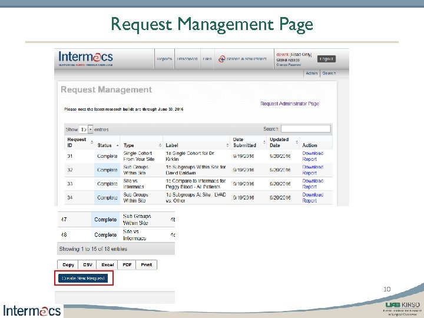Download Report for request 32
This screenshot has height=318, width=424.
pyautogui.click(x=313, y=170)
